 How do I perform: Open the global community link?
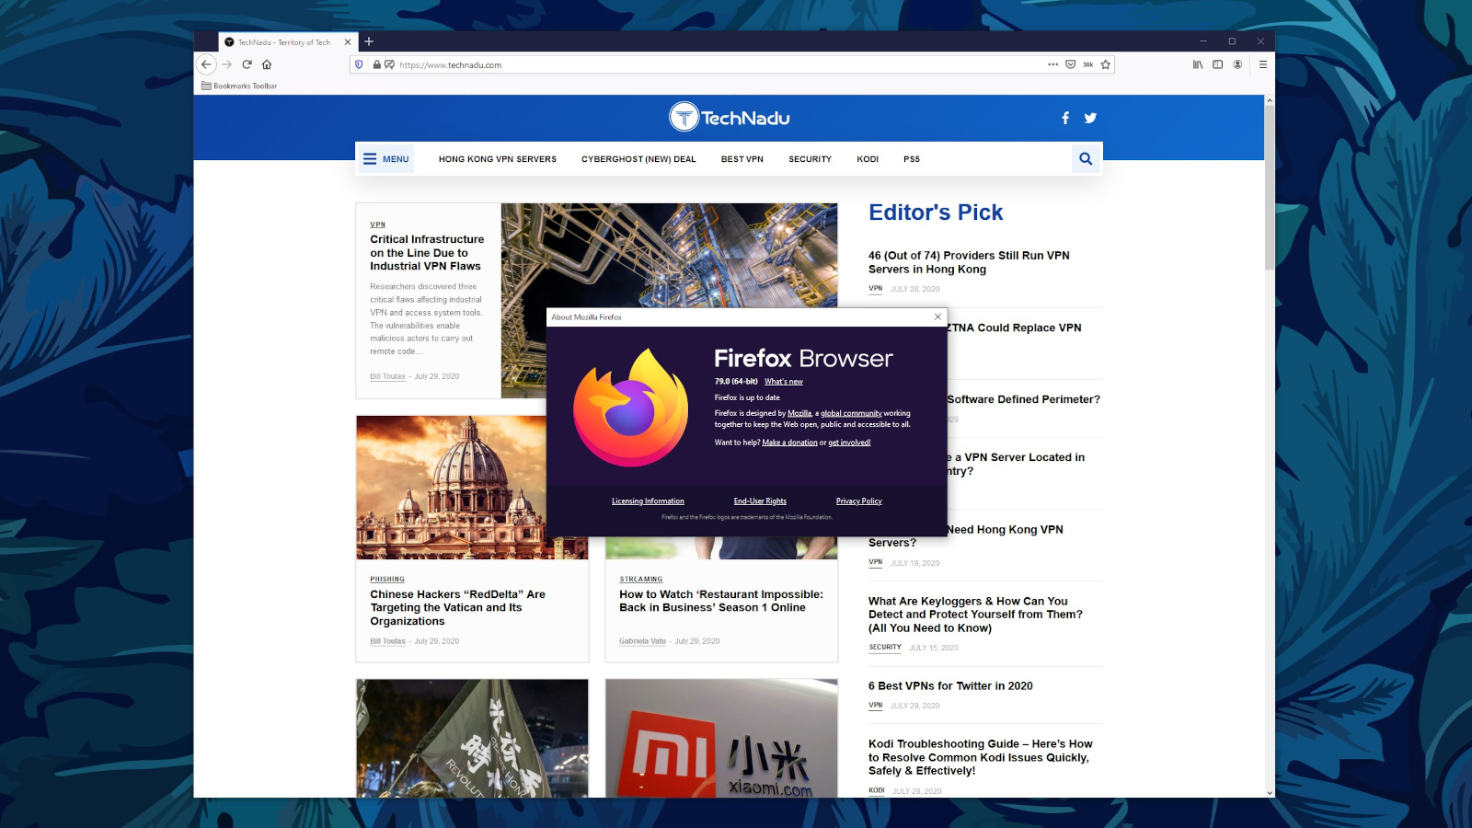(851, 413)
